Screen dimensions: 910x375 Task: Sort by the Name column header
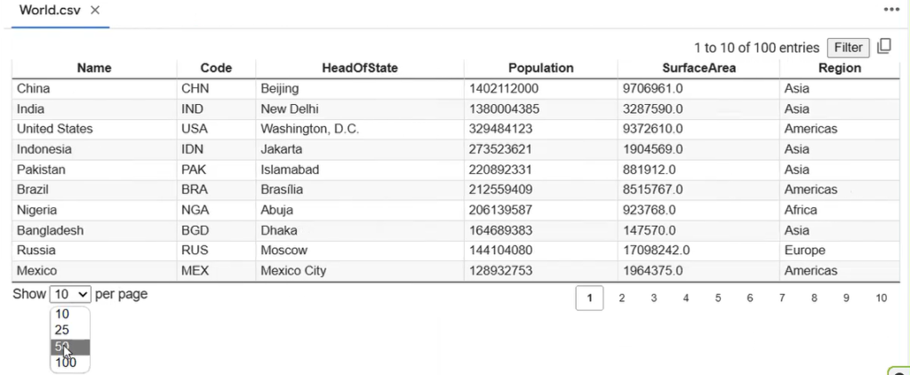tap(94, 68)
